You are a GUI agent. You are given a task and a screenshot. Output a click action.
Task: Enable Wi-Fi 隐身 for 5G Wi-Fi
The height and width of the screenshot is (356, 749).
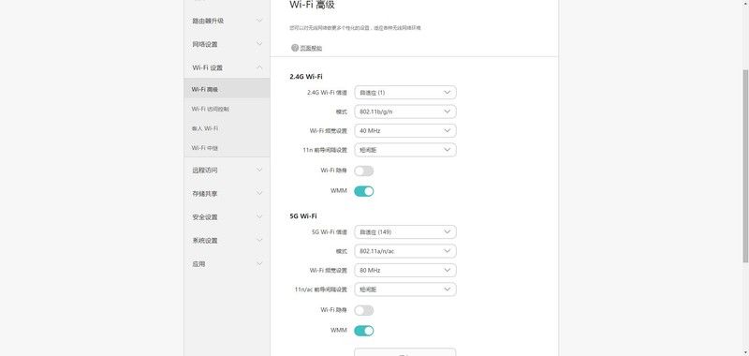(363, 310)
